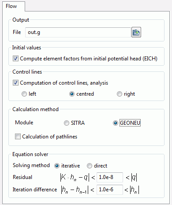Choose the right control line option
Image resolution: width=172 pixels, height=205 pixels.
120,94
